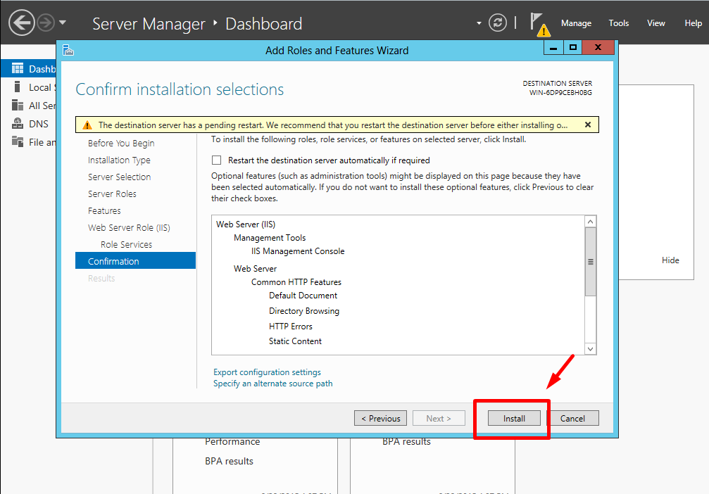Go to the Role Services wizard step

[126, 244]
